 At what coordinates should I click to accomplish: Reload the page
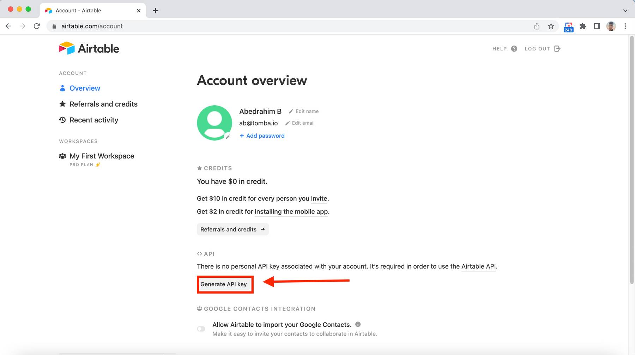click(37, 26)
